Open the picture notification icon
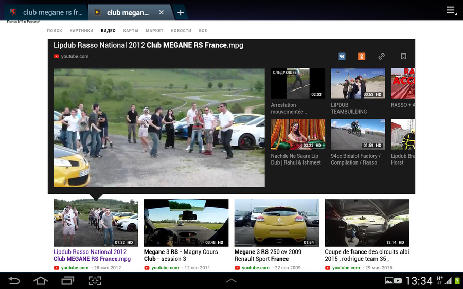The width and height of the screenshot is (463, 289). tap(389, 281)
